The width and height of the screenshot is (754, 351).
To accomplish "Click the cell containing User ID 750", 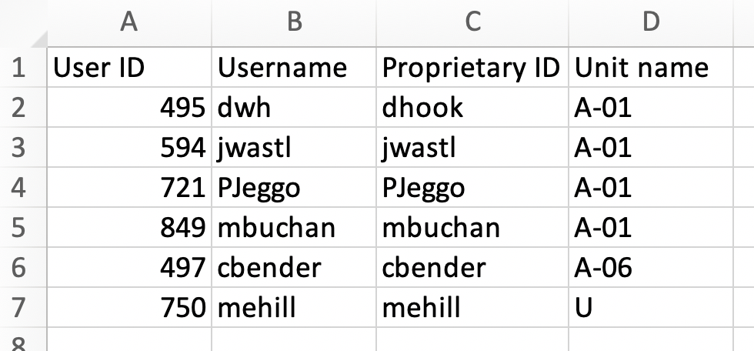I will click(129, 307).
